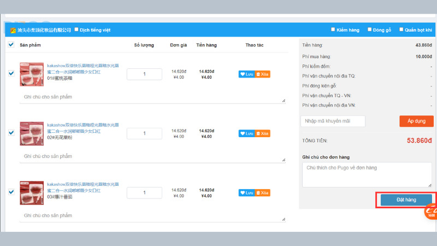
Task: Tick the Đóng gỗ checkbox
Action: [x=370, y=30]
